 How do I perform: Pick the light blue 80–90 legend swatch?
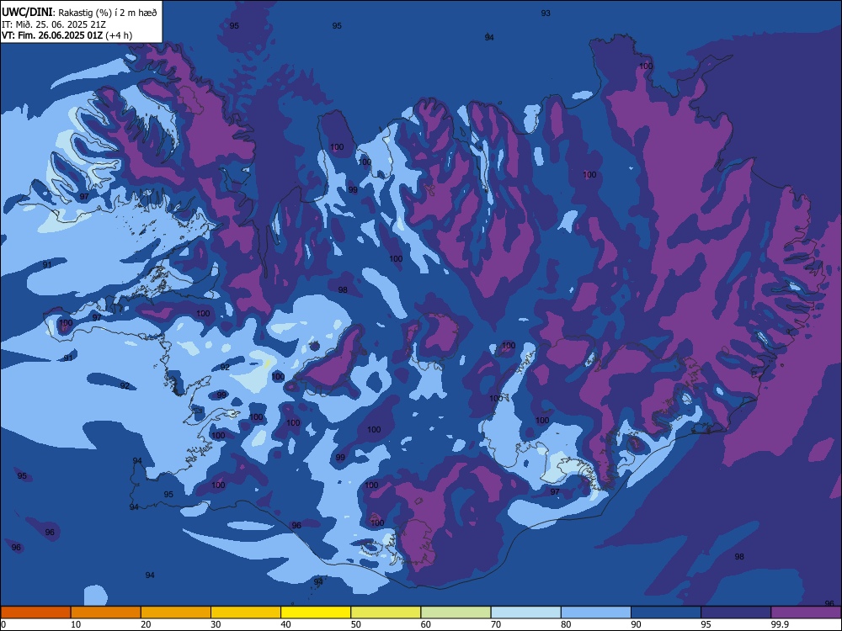pos(596,612)
